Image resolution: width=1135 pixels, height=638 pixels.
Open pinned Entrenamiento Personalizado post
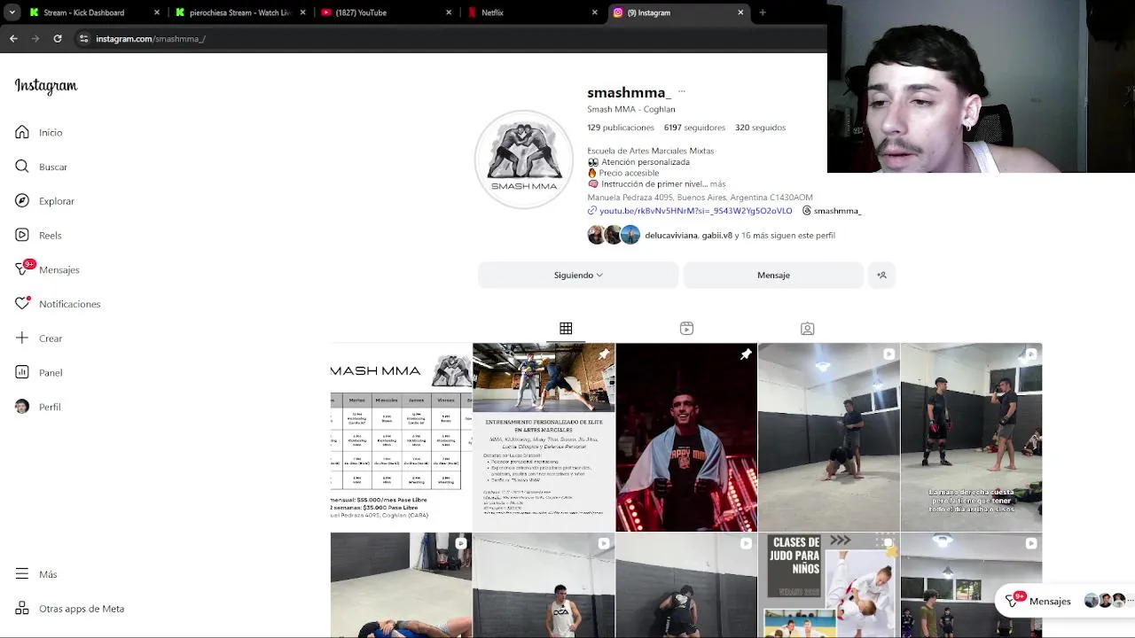[x=544, y=438]
